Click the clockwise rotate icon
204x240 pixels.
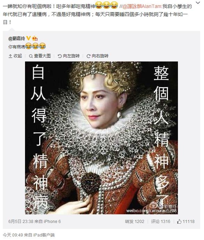click(88, 56)
